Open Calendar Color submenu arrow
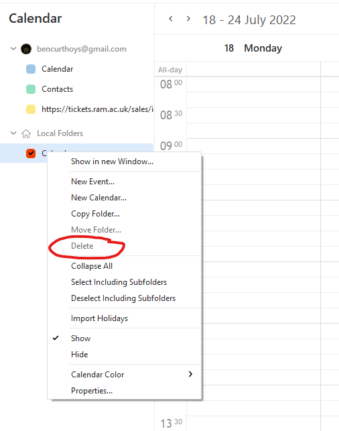Screen dimensions: 339x431 coord(190,374)
